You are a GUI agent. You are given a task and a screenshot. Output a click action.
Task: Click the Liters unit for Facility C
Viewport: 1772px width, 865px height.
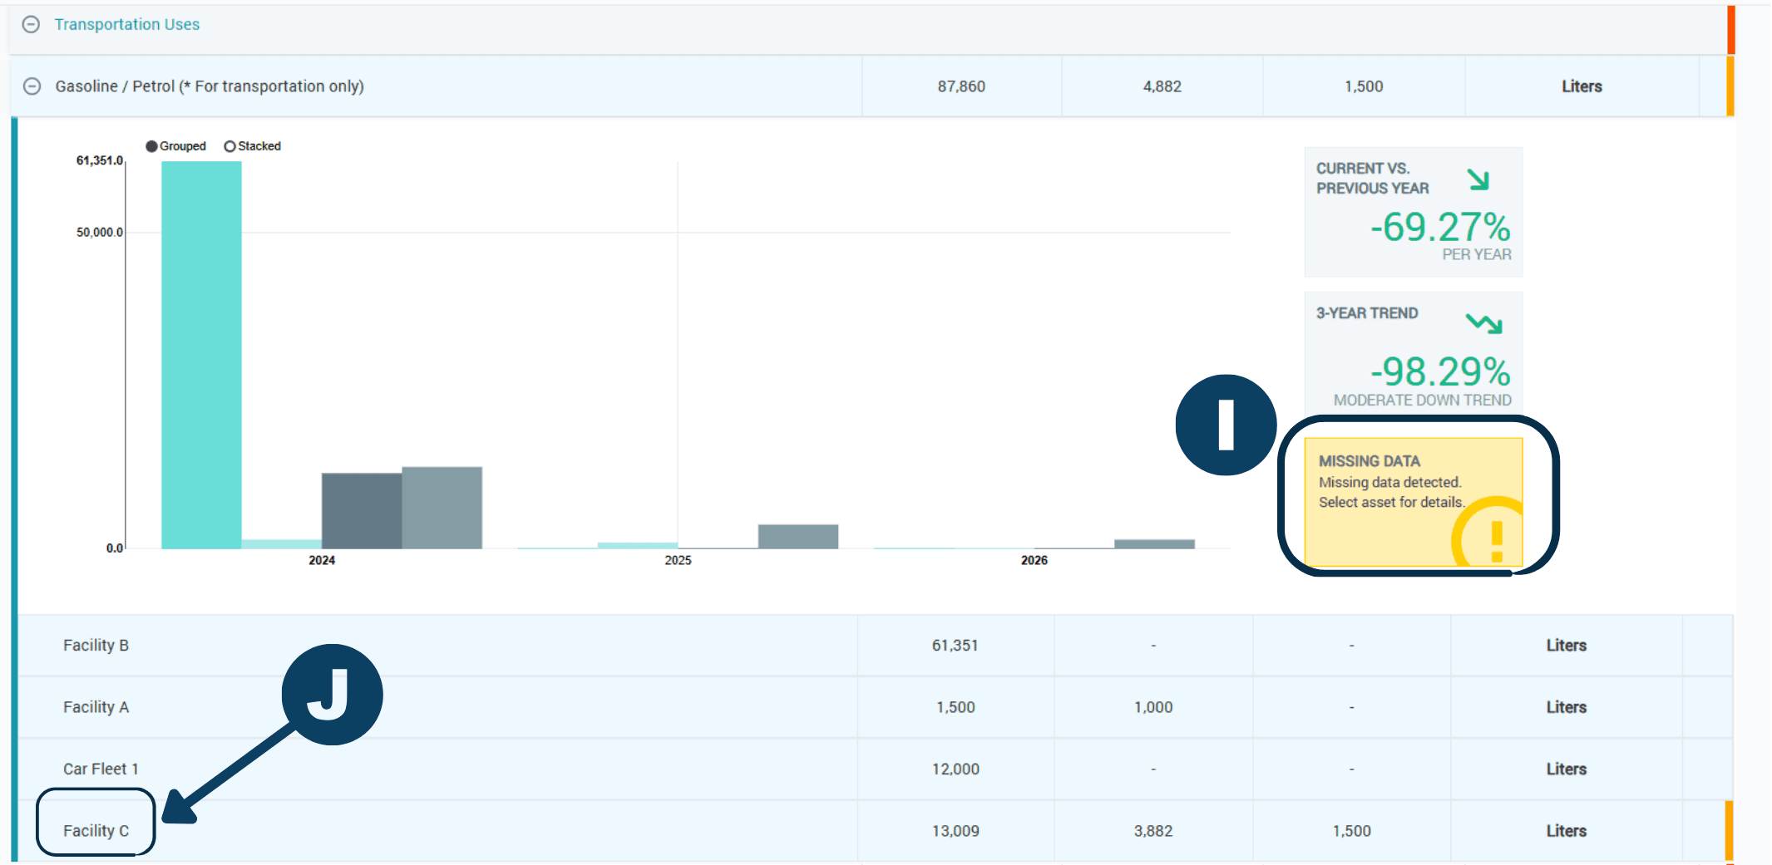click(1567, 831)
